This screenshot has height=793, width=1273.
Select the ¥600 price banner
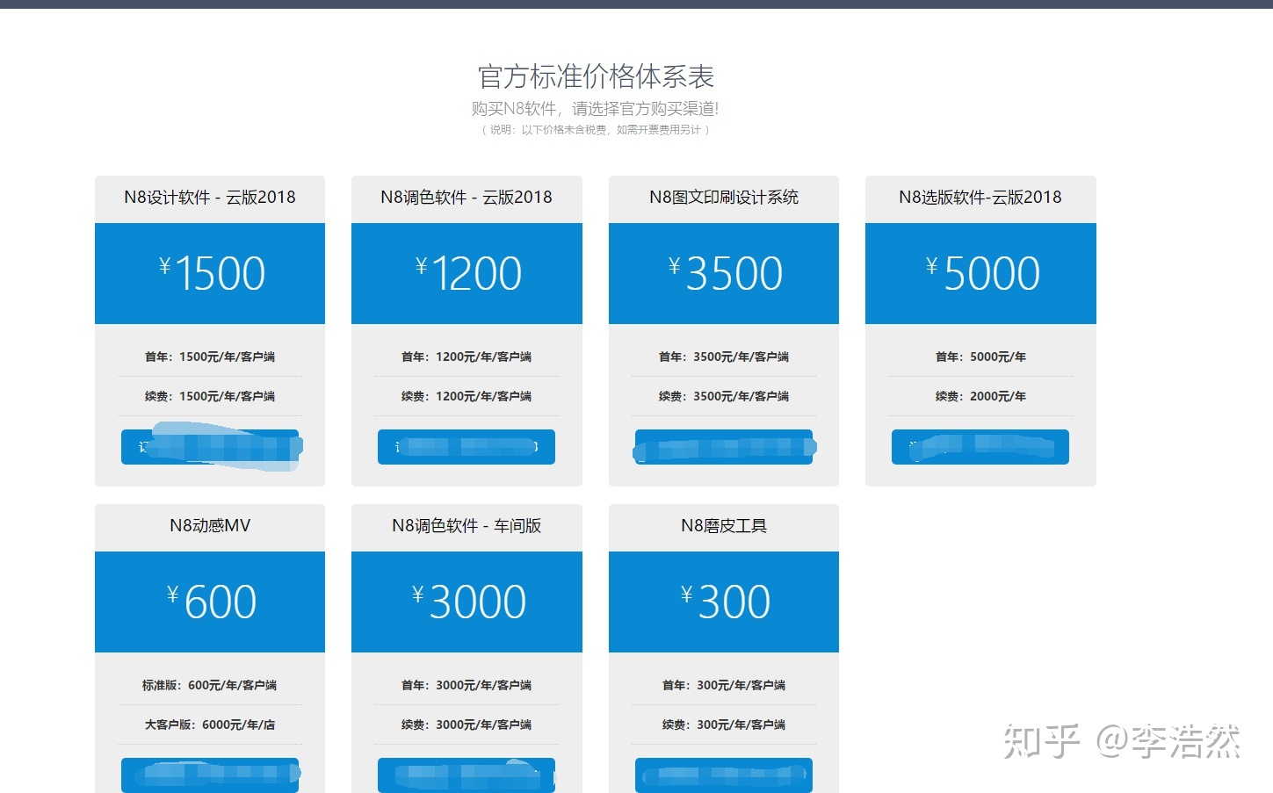coord(209,602)
